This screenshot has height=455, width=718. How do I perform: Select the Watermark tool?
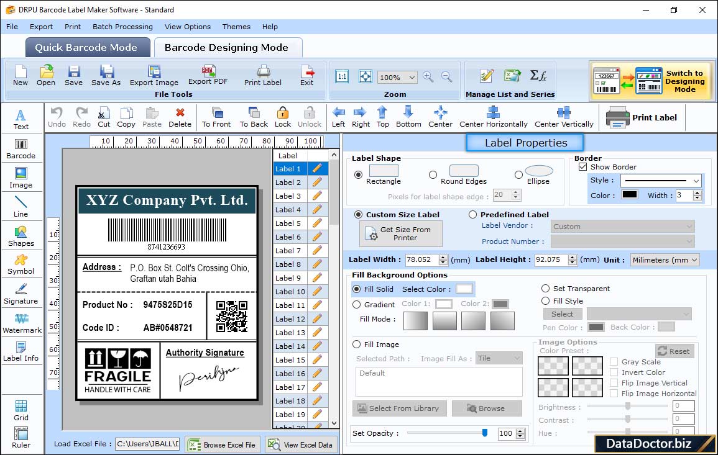tap(21, 323)
